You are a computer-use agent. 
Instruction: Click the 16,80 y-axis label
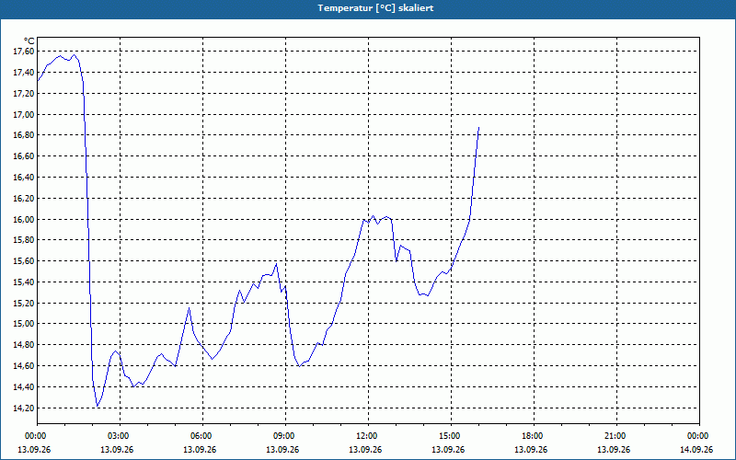click(24, 135)
